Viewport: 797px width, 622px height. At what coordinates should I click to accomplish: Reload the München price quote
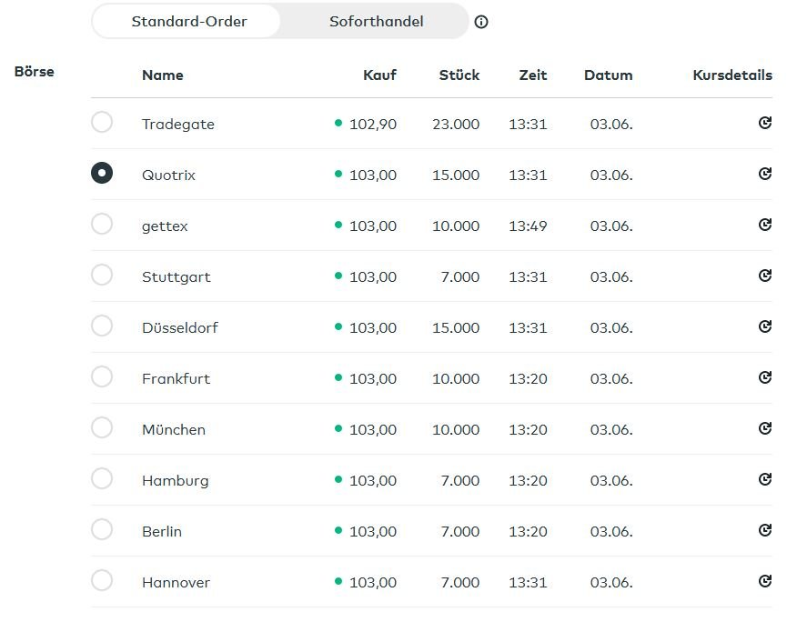(x=764, y=428)
